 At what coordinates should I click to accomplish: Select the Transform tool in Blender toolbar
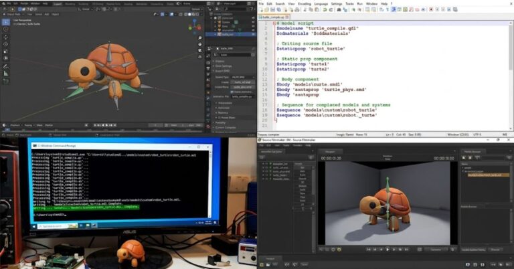6,58
